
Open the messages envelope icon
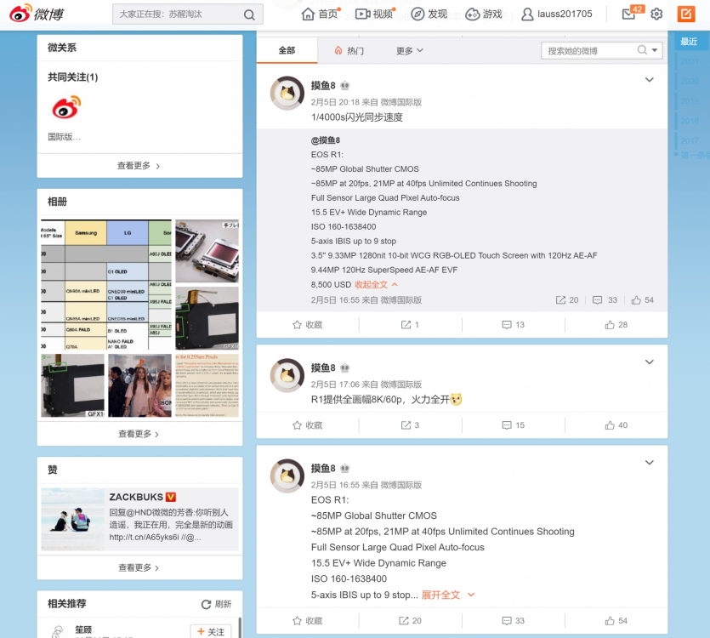click(x=628, y=14)
